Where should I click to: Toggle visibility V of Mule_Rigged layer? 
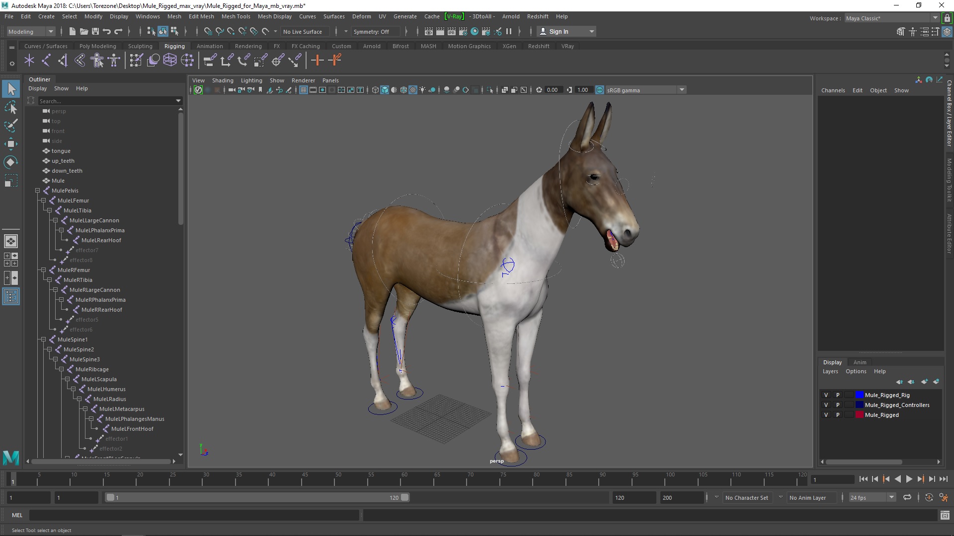826,415
